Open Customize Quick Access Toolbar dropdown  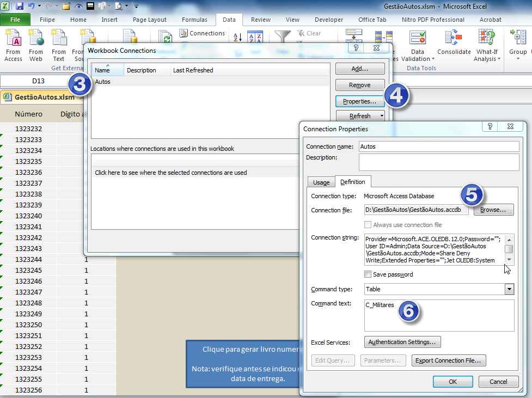[136, 6]
